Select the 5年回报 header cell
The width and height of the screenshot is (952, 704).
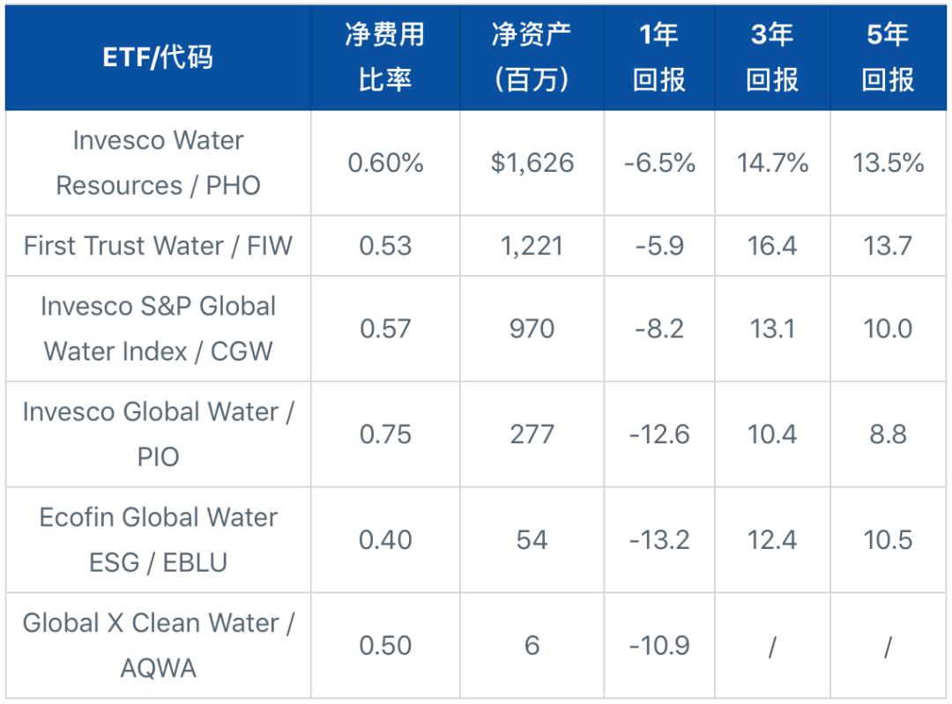pyautogui.click(x=888, y=57)
